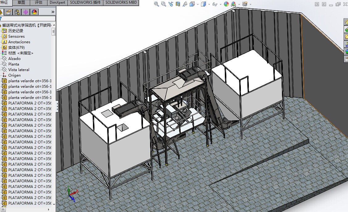Image resolution: width=348 pixels, height=212 pixels.
Task: Switch to SOLIDWORKS MBD tab
Action: tap(121, 2)
